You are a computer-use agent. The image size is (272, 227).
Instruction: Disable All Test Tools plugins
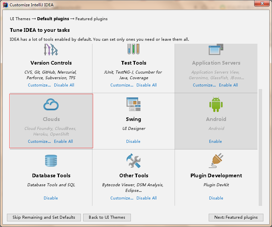[146, 85]
